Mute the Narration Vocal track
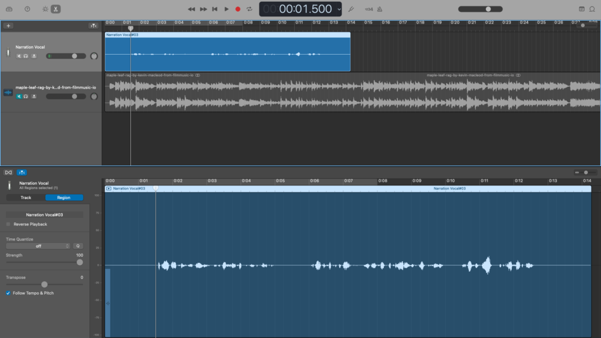This screenshot has height=338, width=601. pos(19,56)
